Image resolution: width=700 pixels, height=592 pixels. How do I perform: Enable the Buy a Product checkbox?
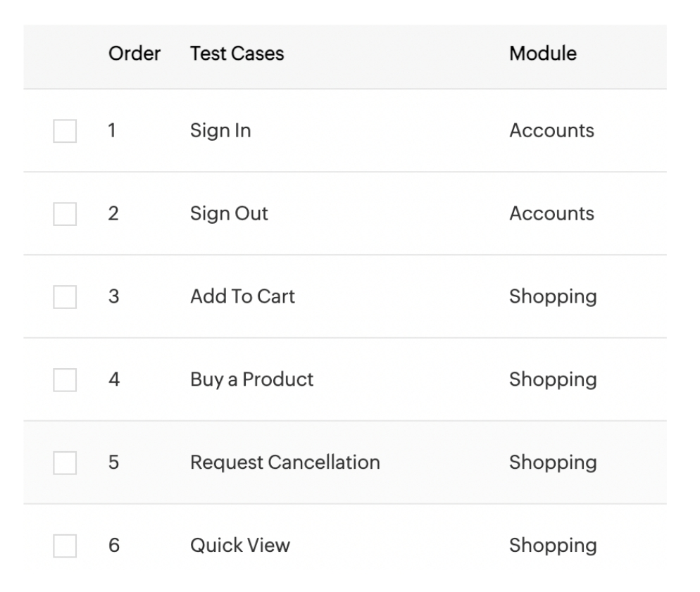pyautogui.click(x=65, y=380)
